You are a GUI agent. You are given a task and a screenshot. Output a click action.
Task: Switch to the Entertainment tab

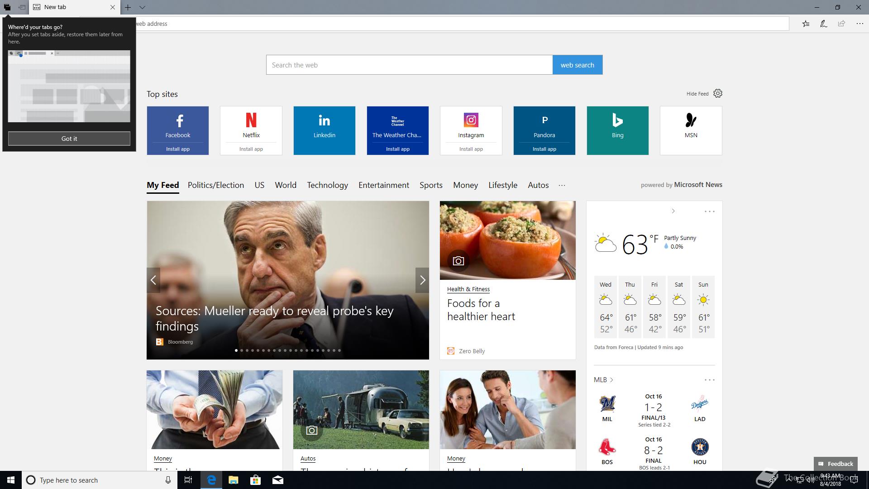pos(384,185)
